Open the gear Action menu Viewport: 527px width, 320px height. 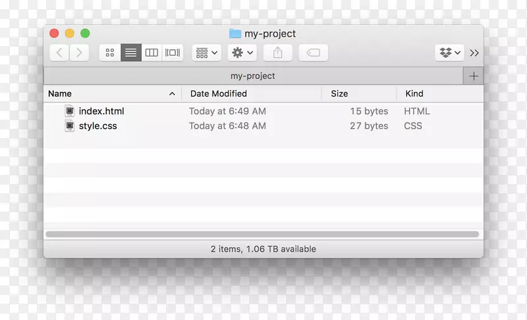pos(242,53)
